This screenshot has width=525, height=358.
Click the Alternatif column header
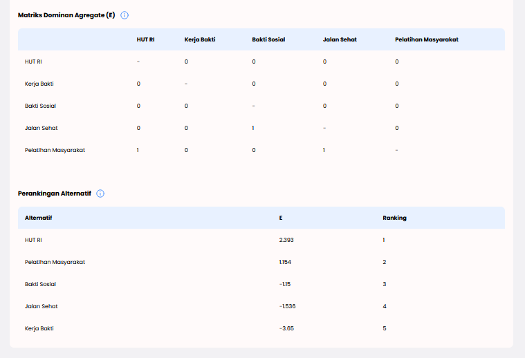click(38, 218)
